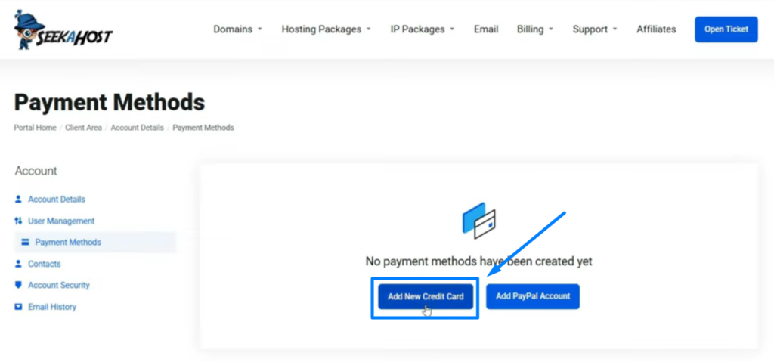
Task: Expand the Hosting Packages dropdown
Action: (x=326, y=29)
